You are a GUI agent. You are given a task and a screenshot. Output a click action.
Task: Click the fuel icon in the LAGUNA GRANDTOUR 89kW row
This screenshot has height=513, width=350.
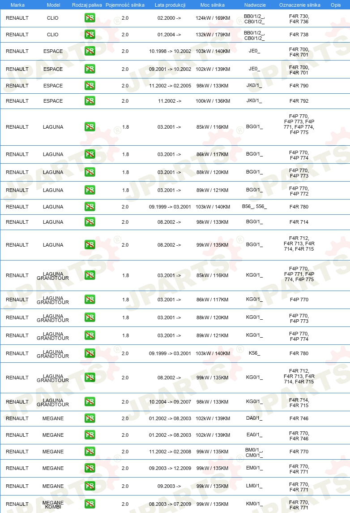90,335
